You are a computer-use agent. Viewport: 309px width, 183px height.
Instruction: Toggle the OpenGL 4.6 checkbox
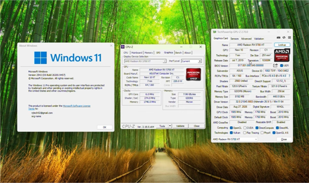[274, 133]
